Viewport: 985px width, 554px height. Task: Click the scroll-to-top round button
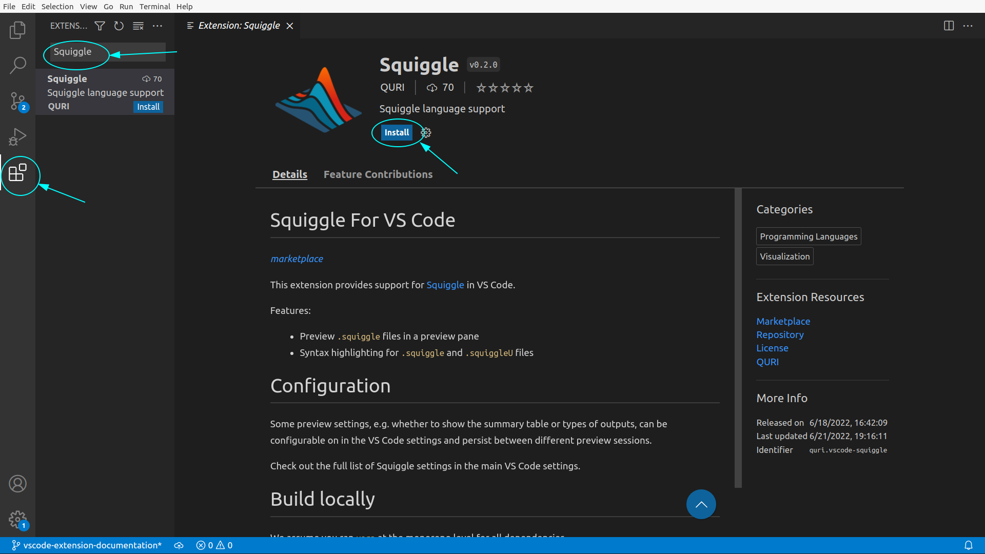click(x=701, y=504)
